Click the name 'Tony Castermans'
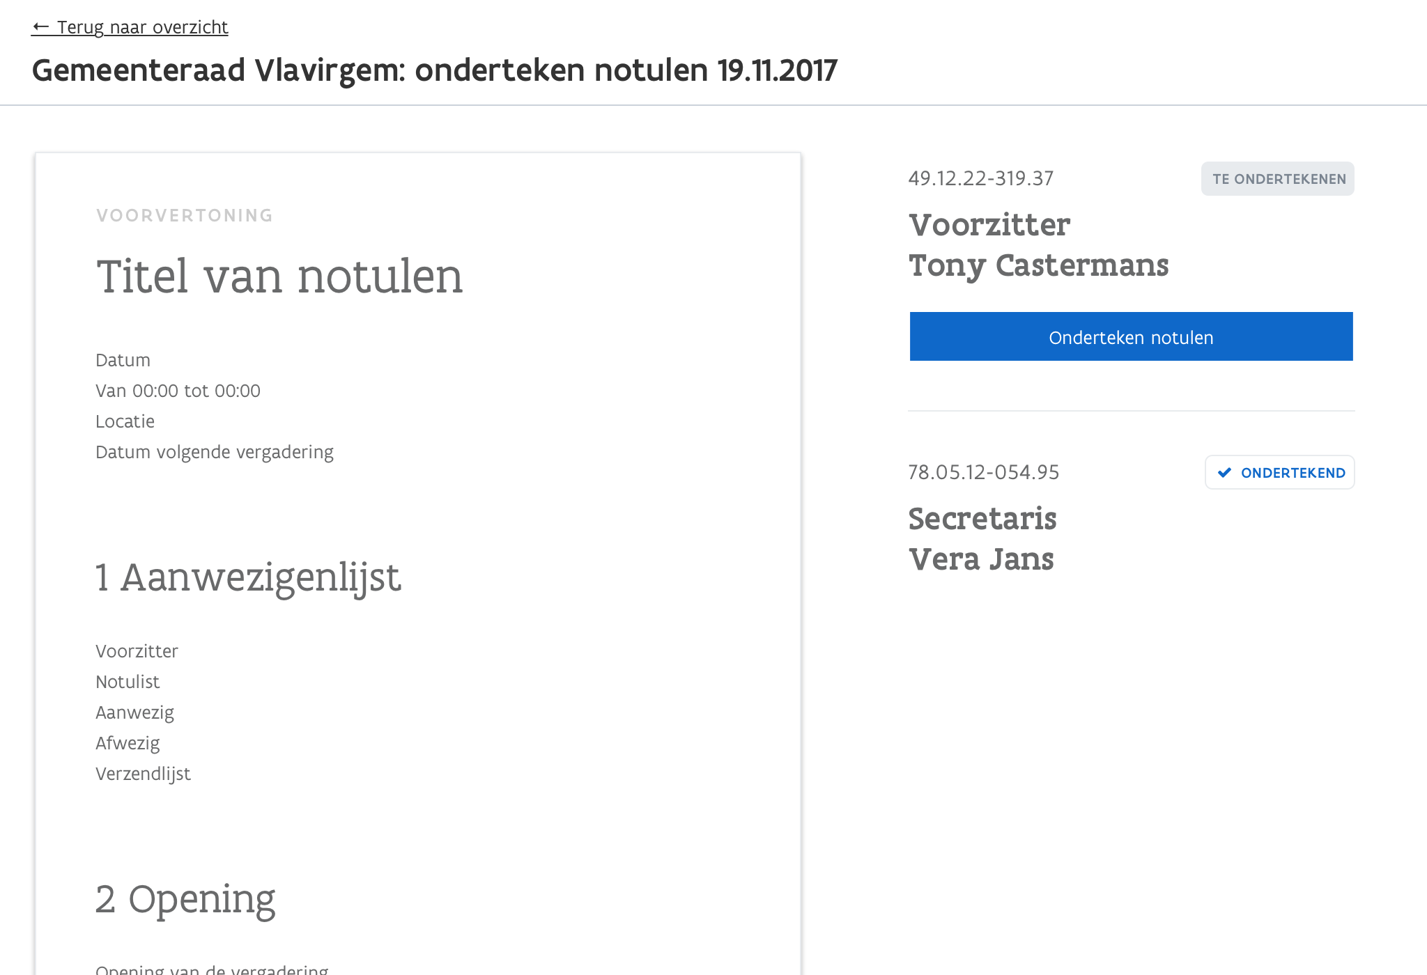Image resolution: width=1427 pixels, height=975 pixels. click(1038, 265)
